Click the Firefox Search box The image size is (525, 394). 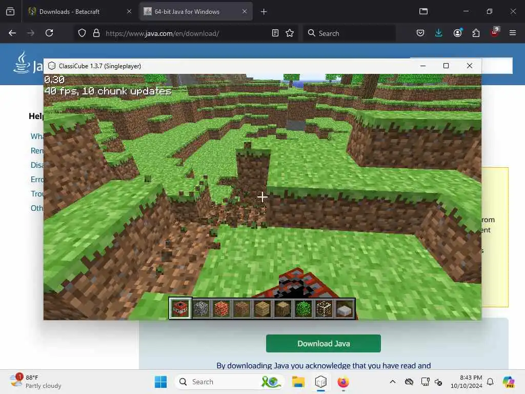349,33
